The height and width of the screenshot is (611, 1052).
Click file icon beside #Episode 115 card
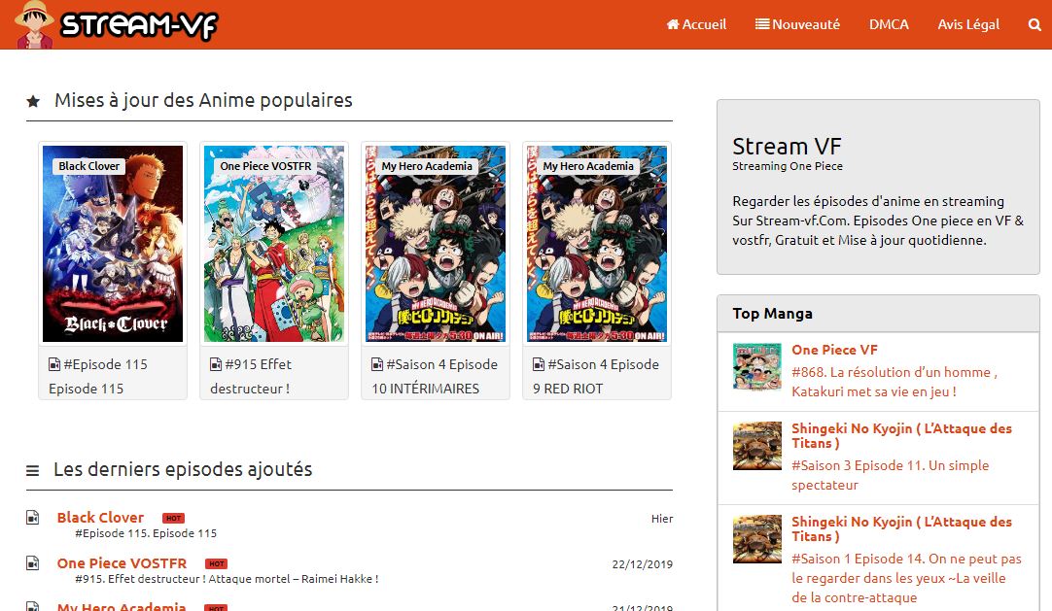click(x=54, y=364)
